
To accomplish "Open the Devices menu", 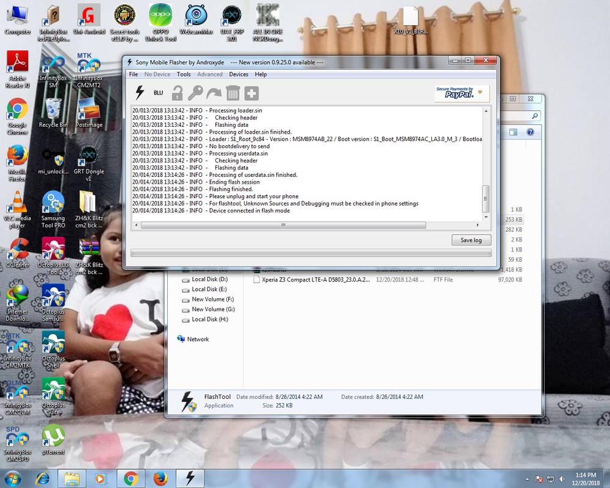I will pyautogui.click(x=239, y=74).
